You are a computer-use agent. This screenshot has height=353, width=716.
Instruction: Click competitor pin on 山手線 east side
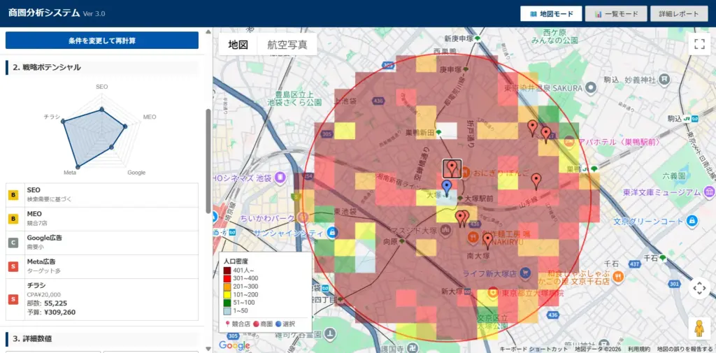[x=536, y=181]
